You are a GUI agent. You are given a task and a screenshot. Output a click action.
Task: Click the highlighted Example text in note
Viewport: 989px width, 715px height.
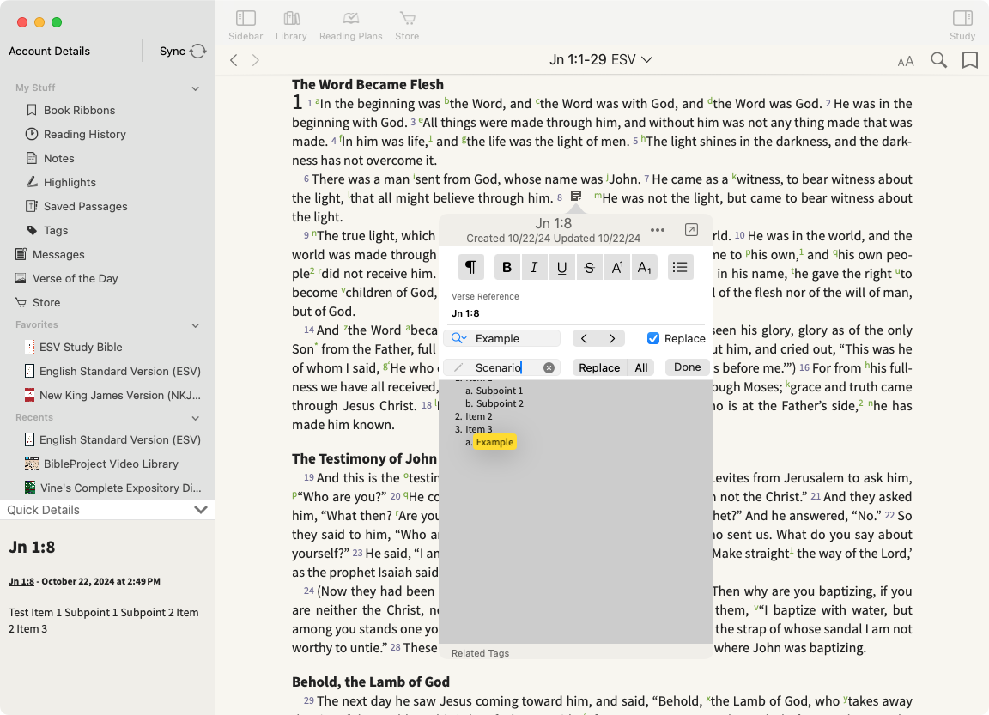tap(494, 442)
